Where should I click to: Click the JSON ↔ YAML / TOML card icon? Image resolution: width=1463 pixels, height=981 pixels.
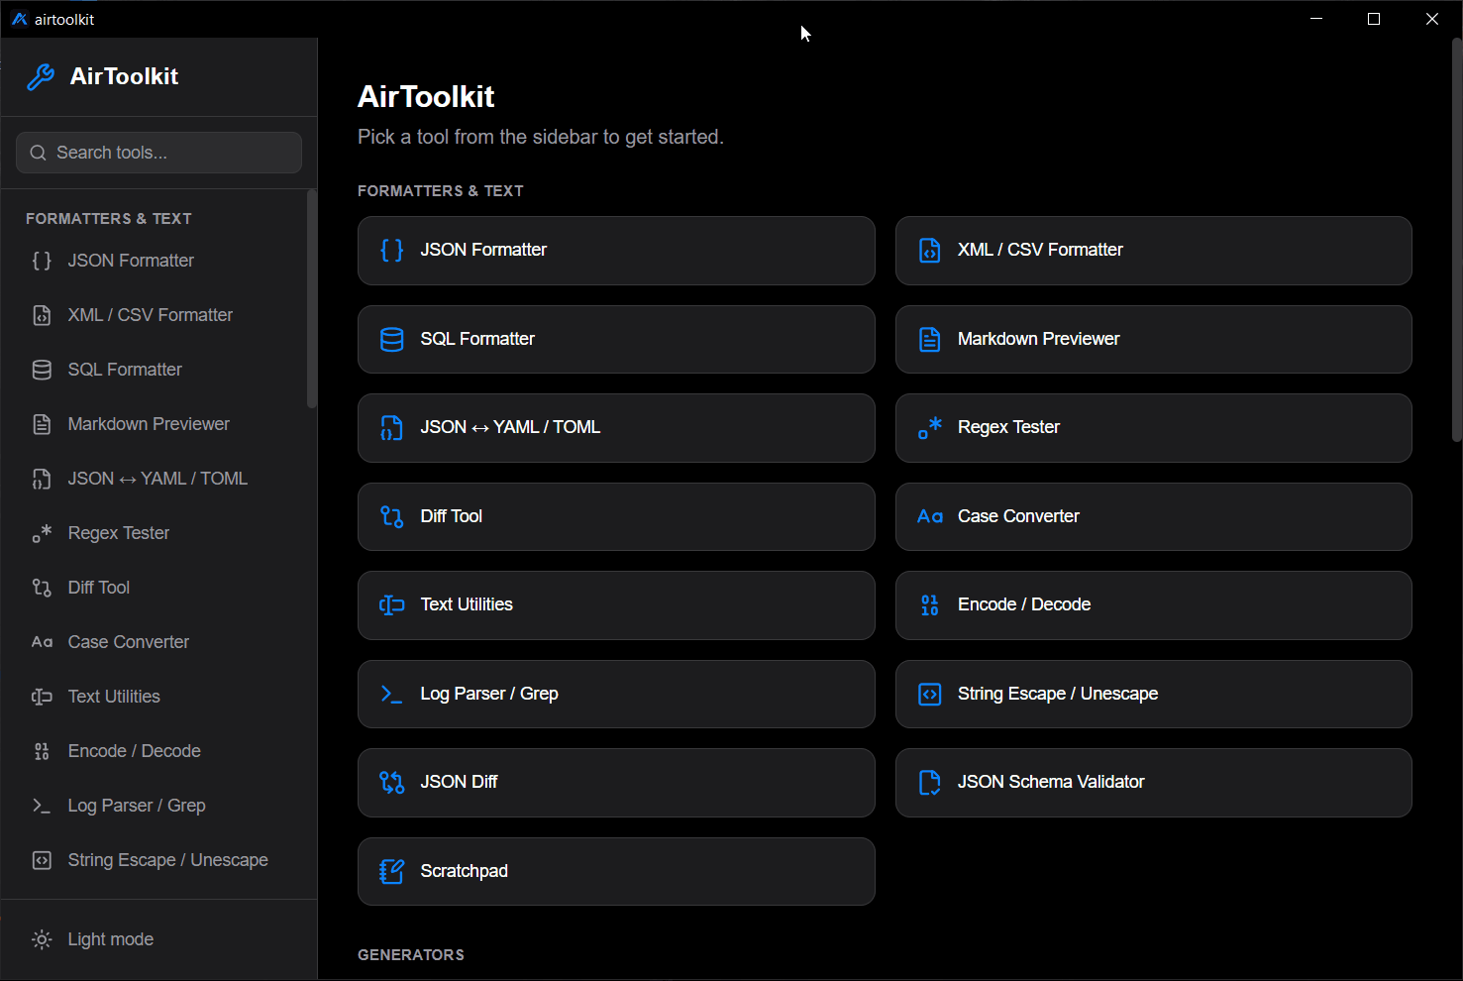tap(392, 427)
